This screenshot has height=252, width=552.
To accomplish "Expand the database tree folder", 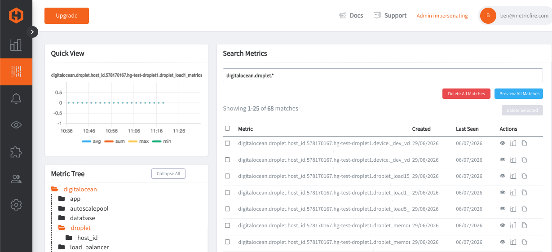I will pyautogui.click(x=62, y=218).
